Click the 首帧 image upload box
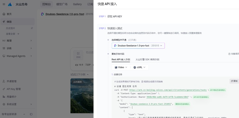The height and width of the screenshot is (118, 239). pyautogui.click(x=78, y=55)
